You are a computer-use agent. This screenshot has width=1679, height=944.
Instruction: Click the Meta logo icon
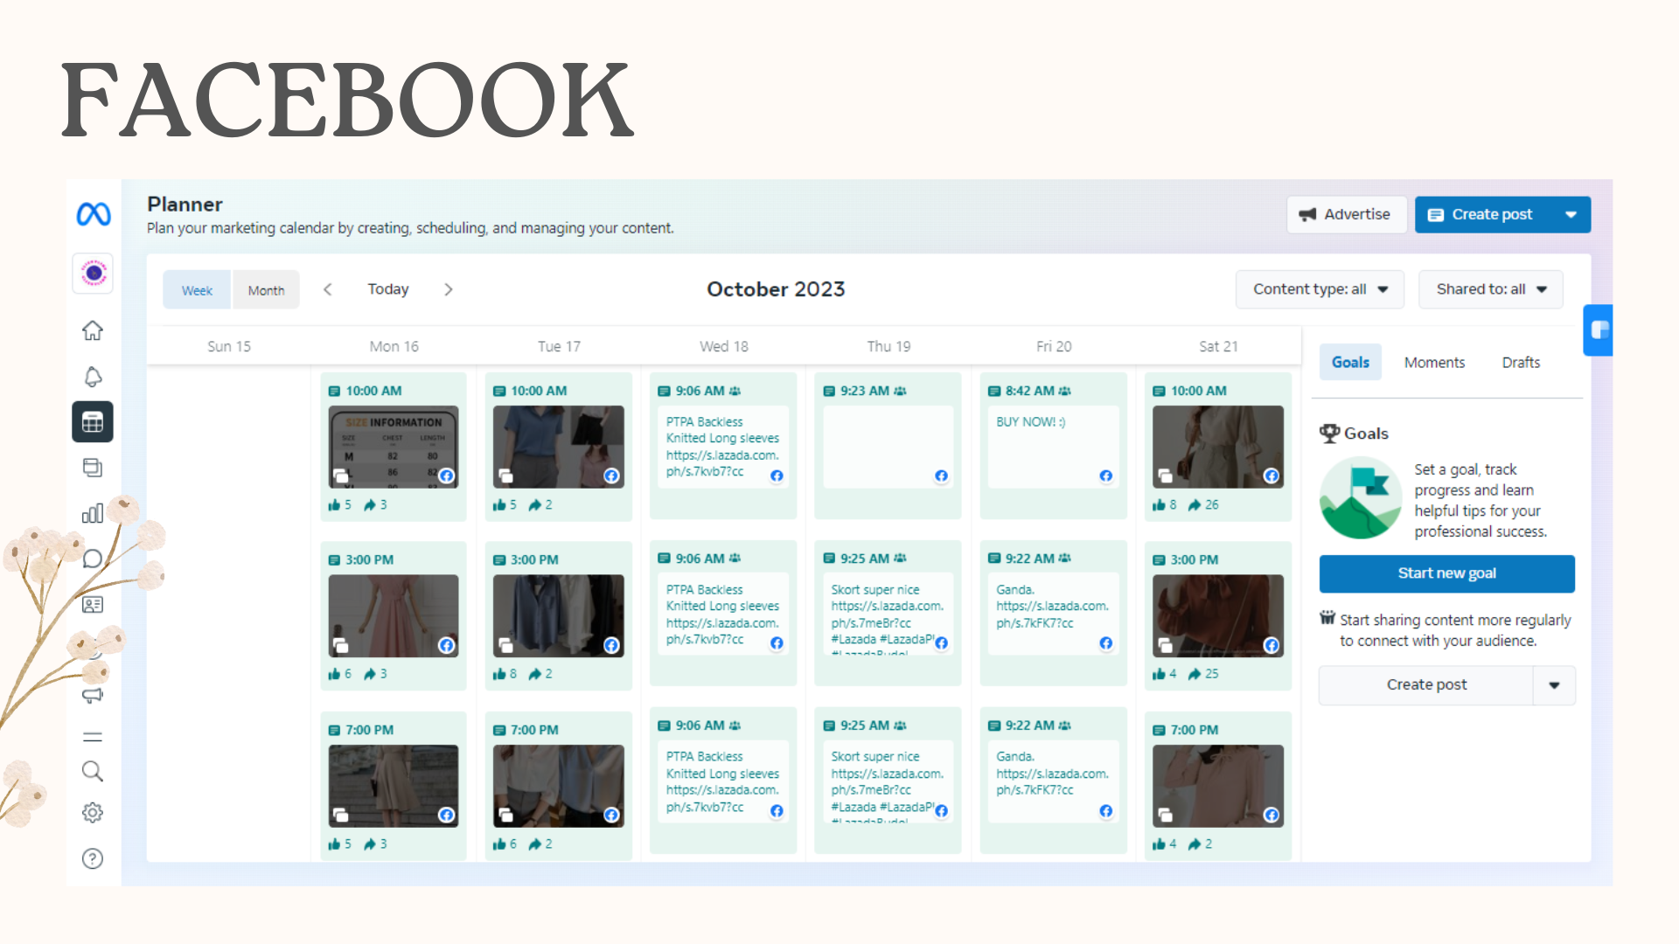pyautogui.click(x=94, y=214)
